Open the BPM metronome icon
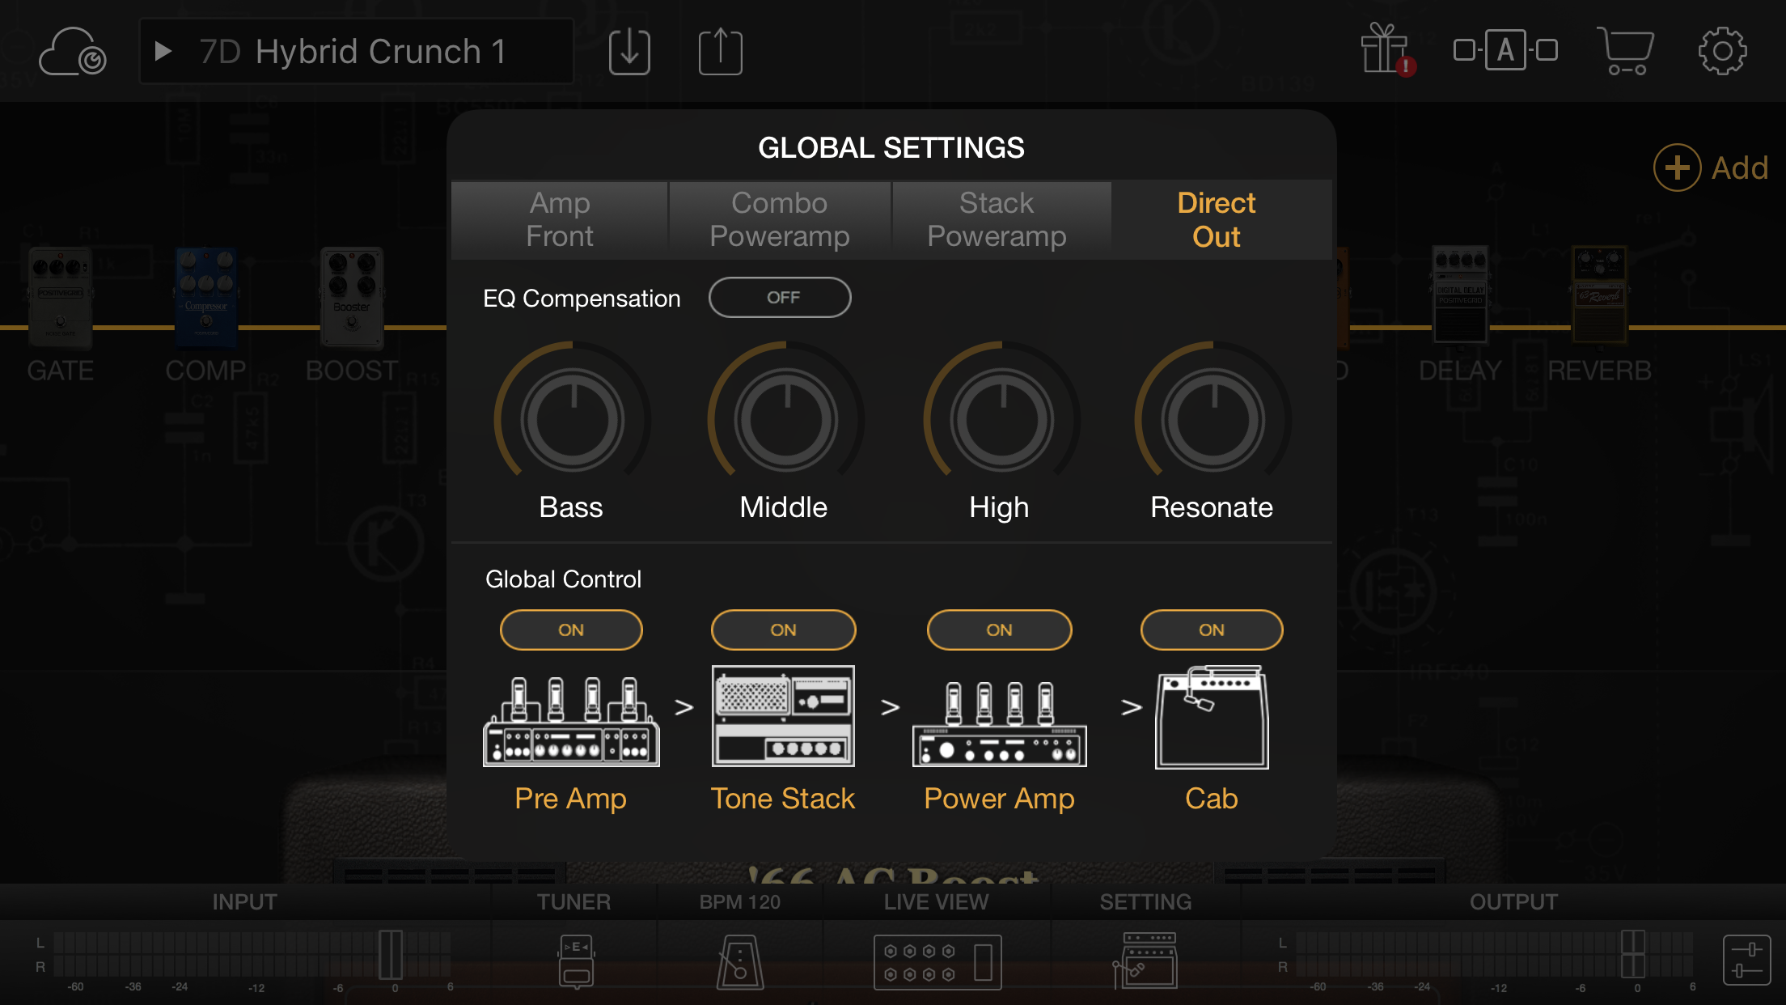The width and height of the screenshot is (1786, 1005). tap(739, 961)
